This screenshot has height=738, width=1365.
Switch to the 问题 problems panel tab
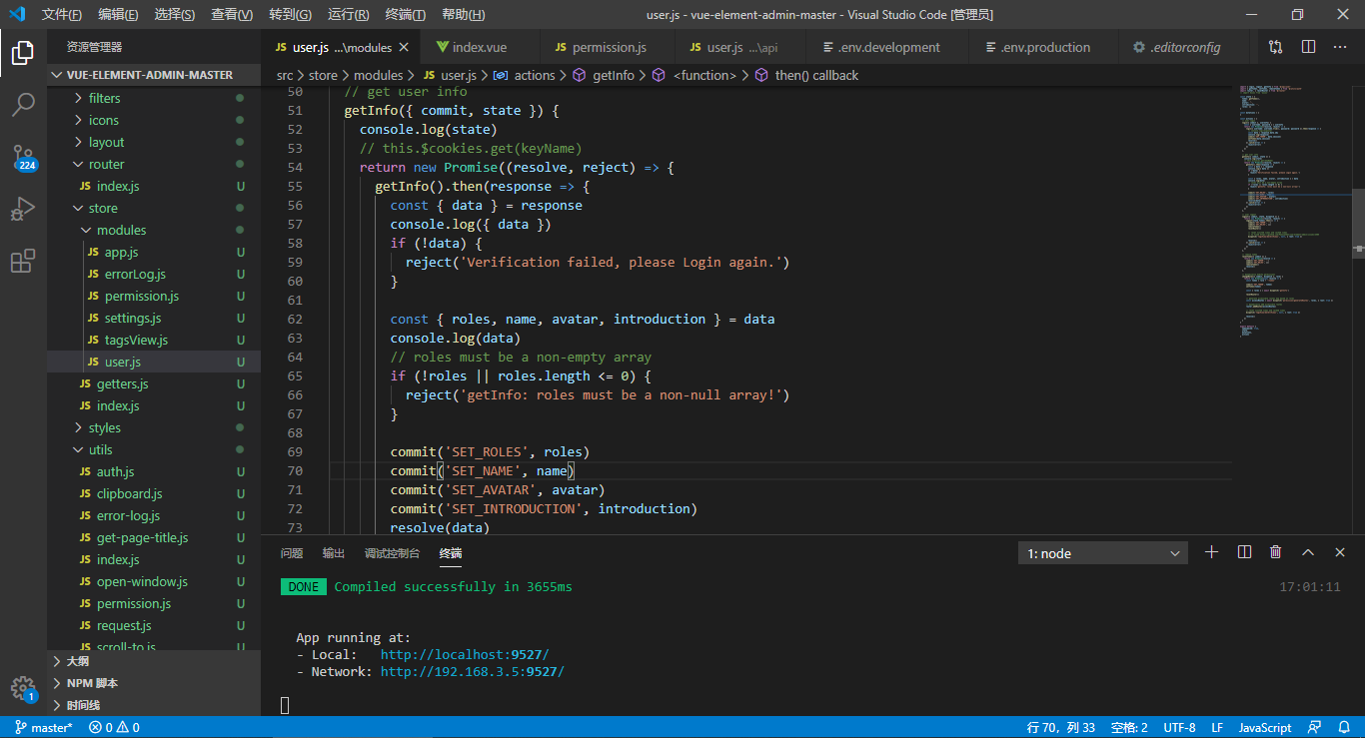click(292, 553)
